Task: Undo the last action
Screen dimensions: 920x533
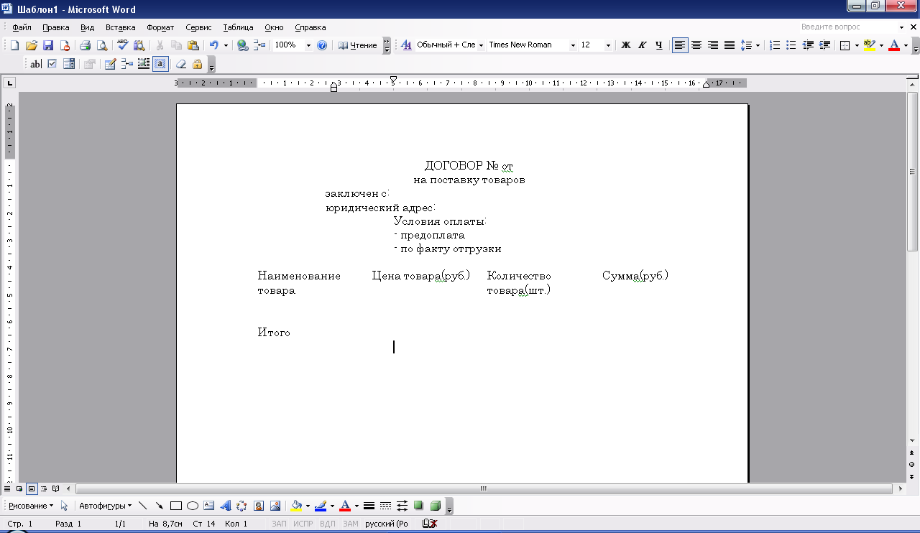Action: 213,45
